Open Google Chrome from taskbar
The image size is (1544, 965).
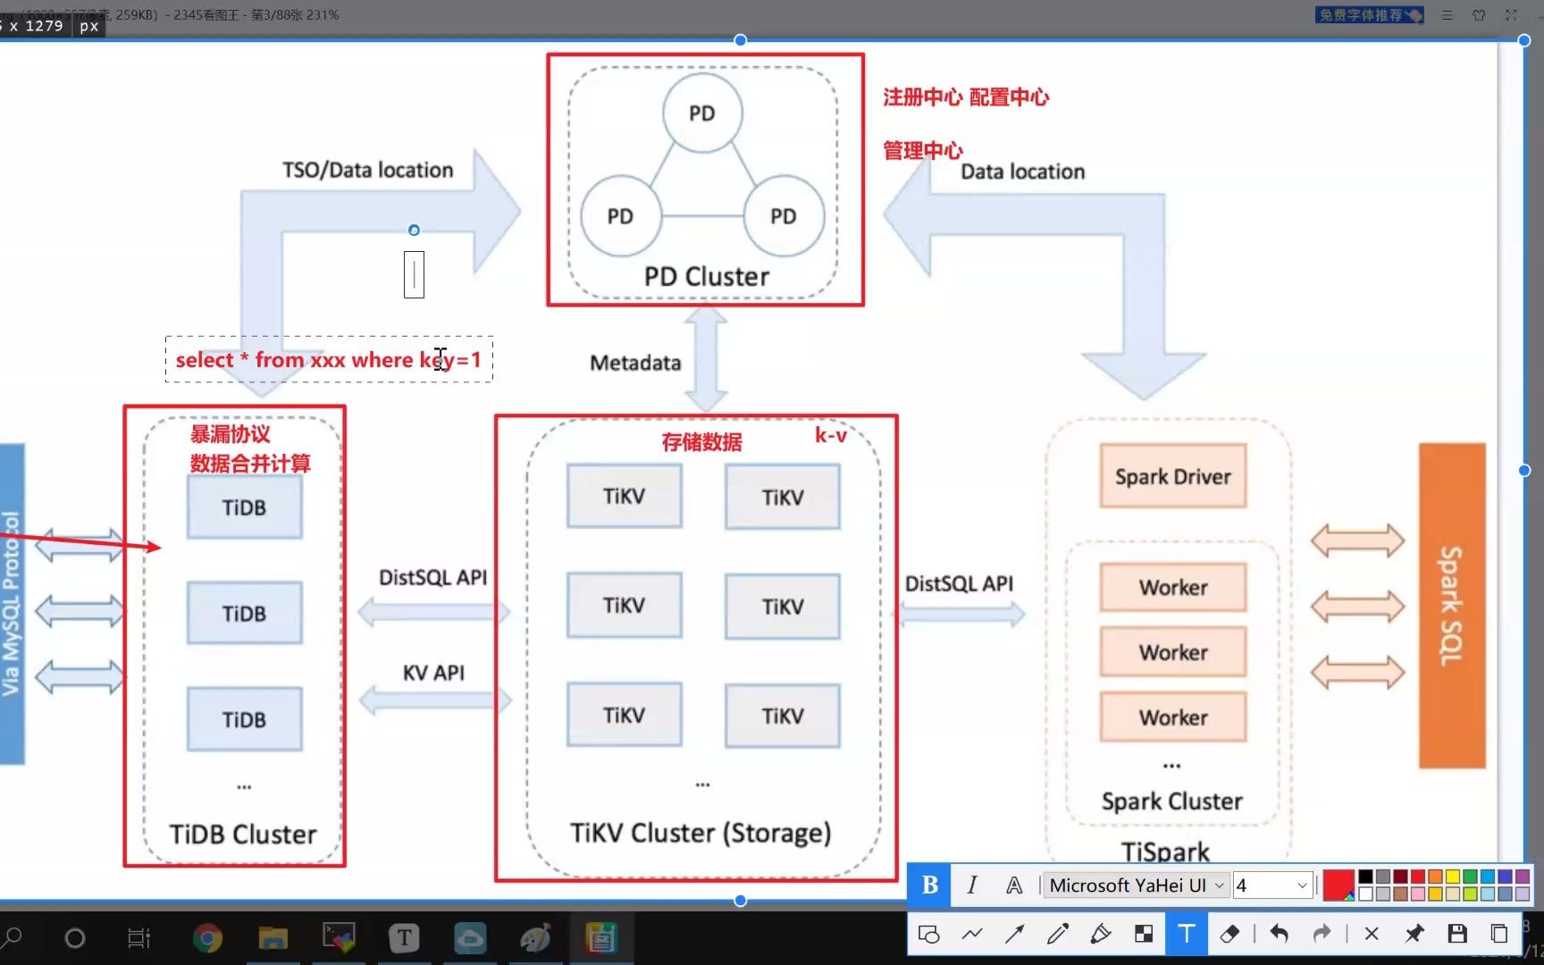207,937
